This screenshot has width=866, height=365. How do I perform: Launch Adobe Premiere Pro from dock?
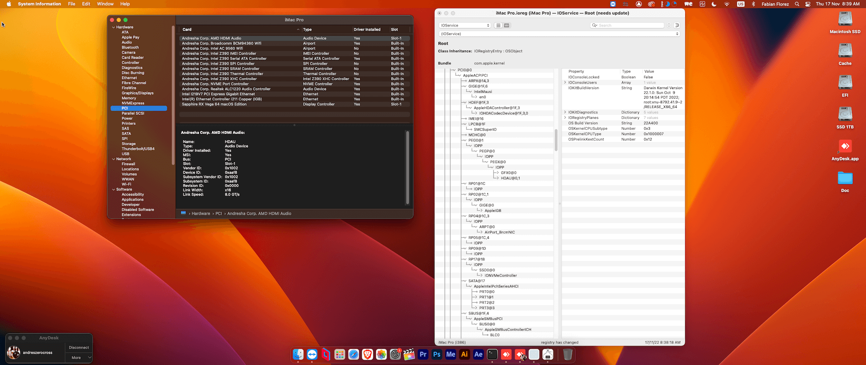pos(423,355)
